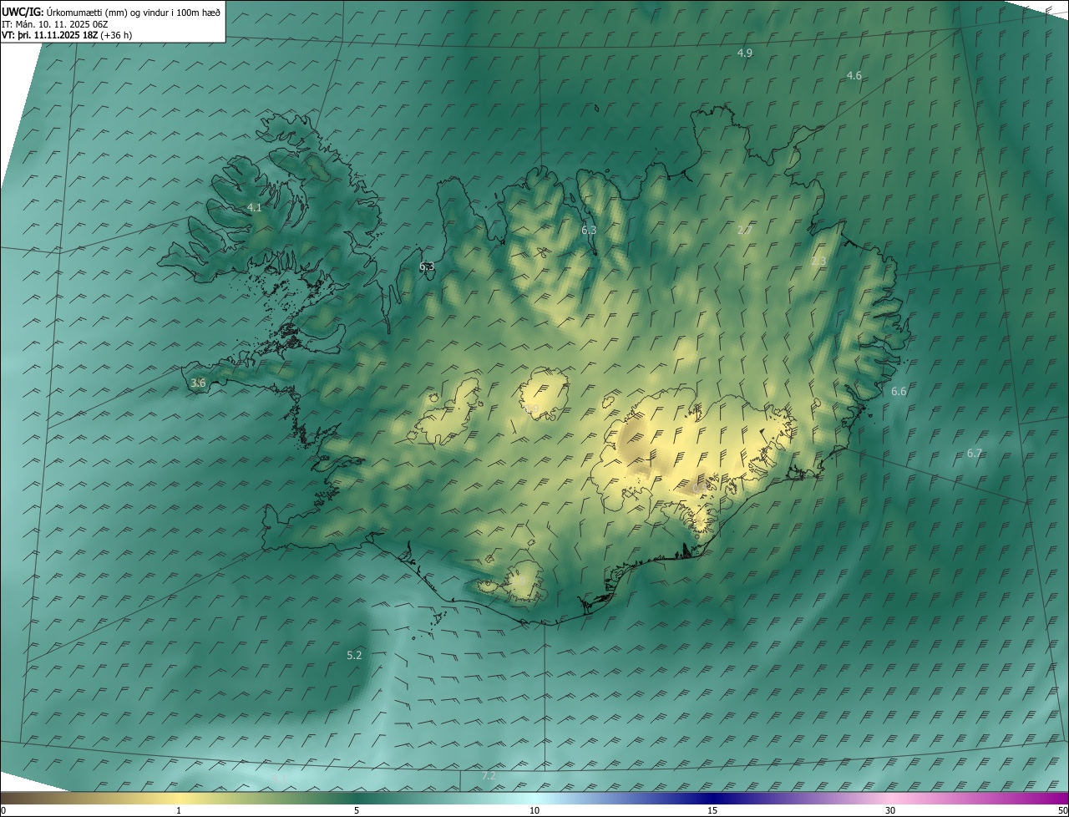Select the initial time line 'IT: Mán. 10. 11. 2025 06Z'
The image size is (1069, 817).
(x=57, y=23)
